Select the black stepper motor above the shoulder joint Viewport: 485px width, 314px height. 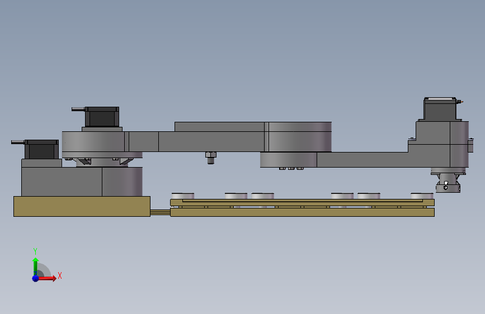(102, 117)
